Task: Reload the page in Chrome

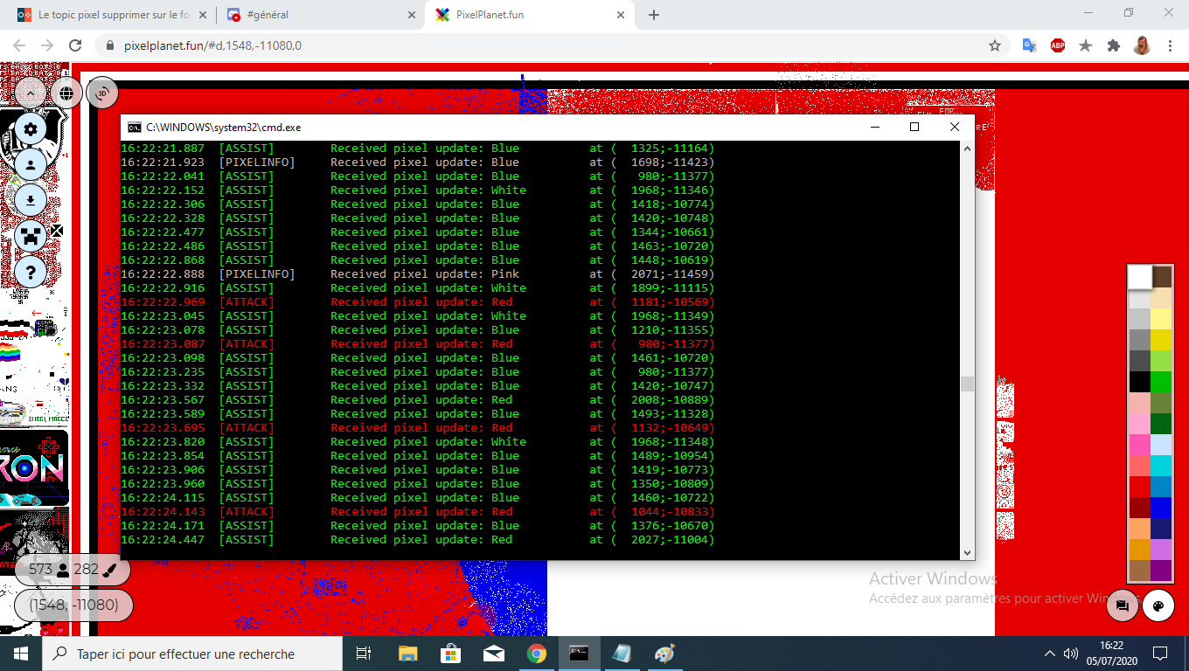Action: pos(75,45)
